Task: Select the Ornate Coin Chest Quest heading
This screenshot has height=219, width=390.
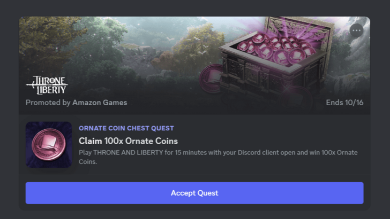Action: (x=126, y=128)
